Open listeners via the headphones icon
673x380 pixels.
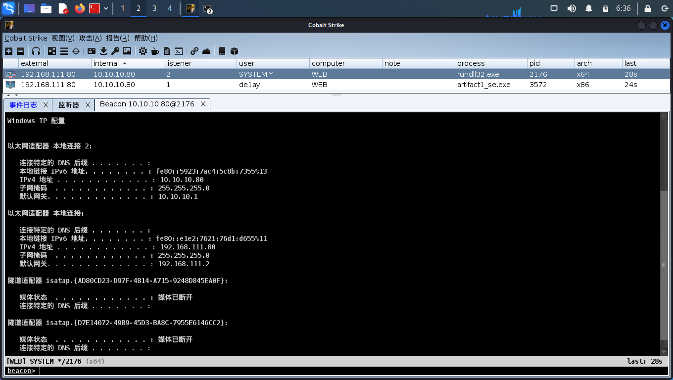pyautogui.click(x=36, y=51)
